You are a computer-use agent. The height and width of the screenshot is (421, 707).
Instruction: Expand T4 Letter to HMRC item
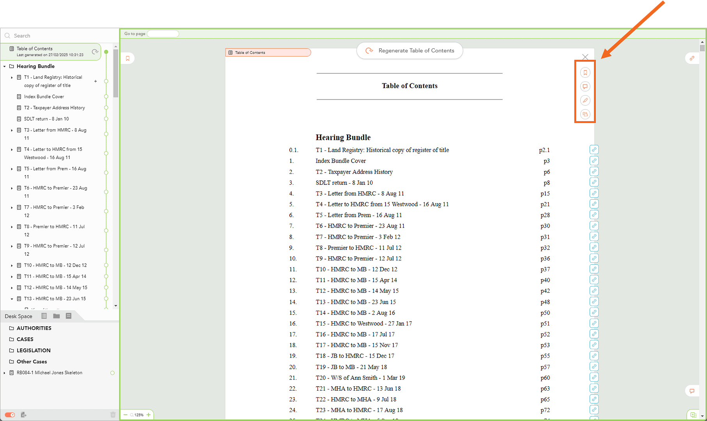click(12, 149)
